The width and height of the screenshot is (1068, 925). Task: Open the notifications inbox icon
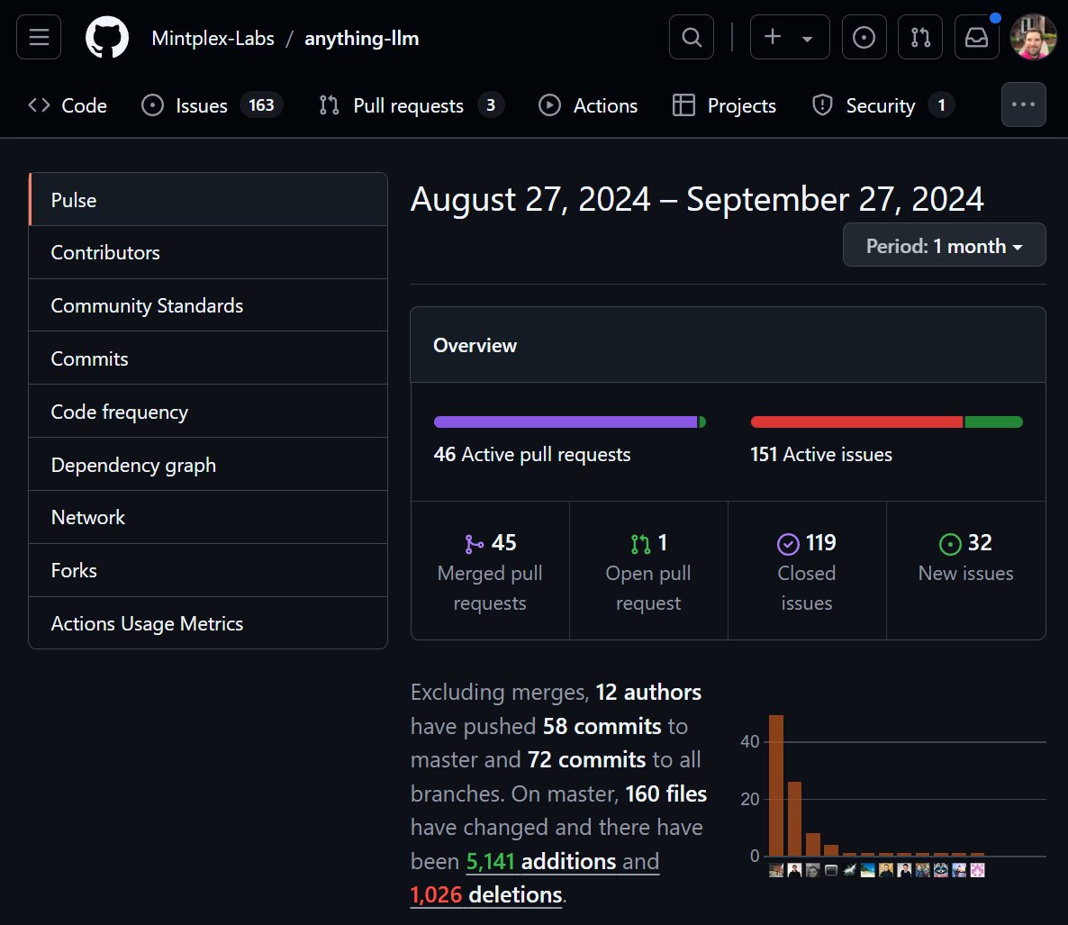(x=976, y=38)
